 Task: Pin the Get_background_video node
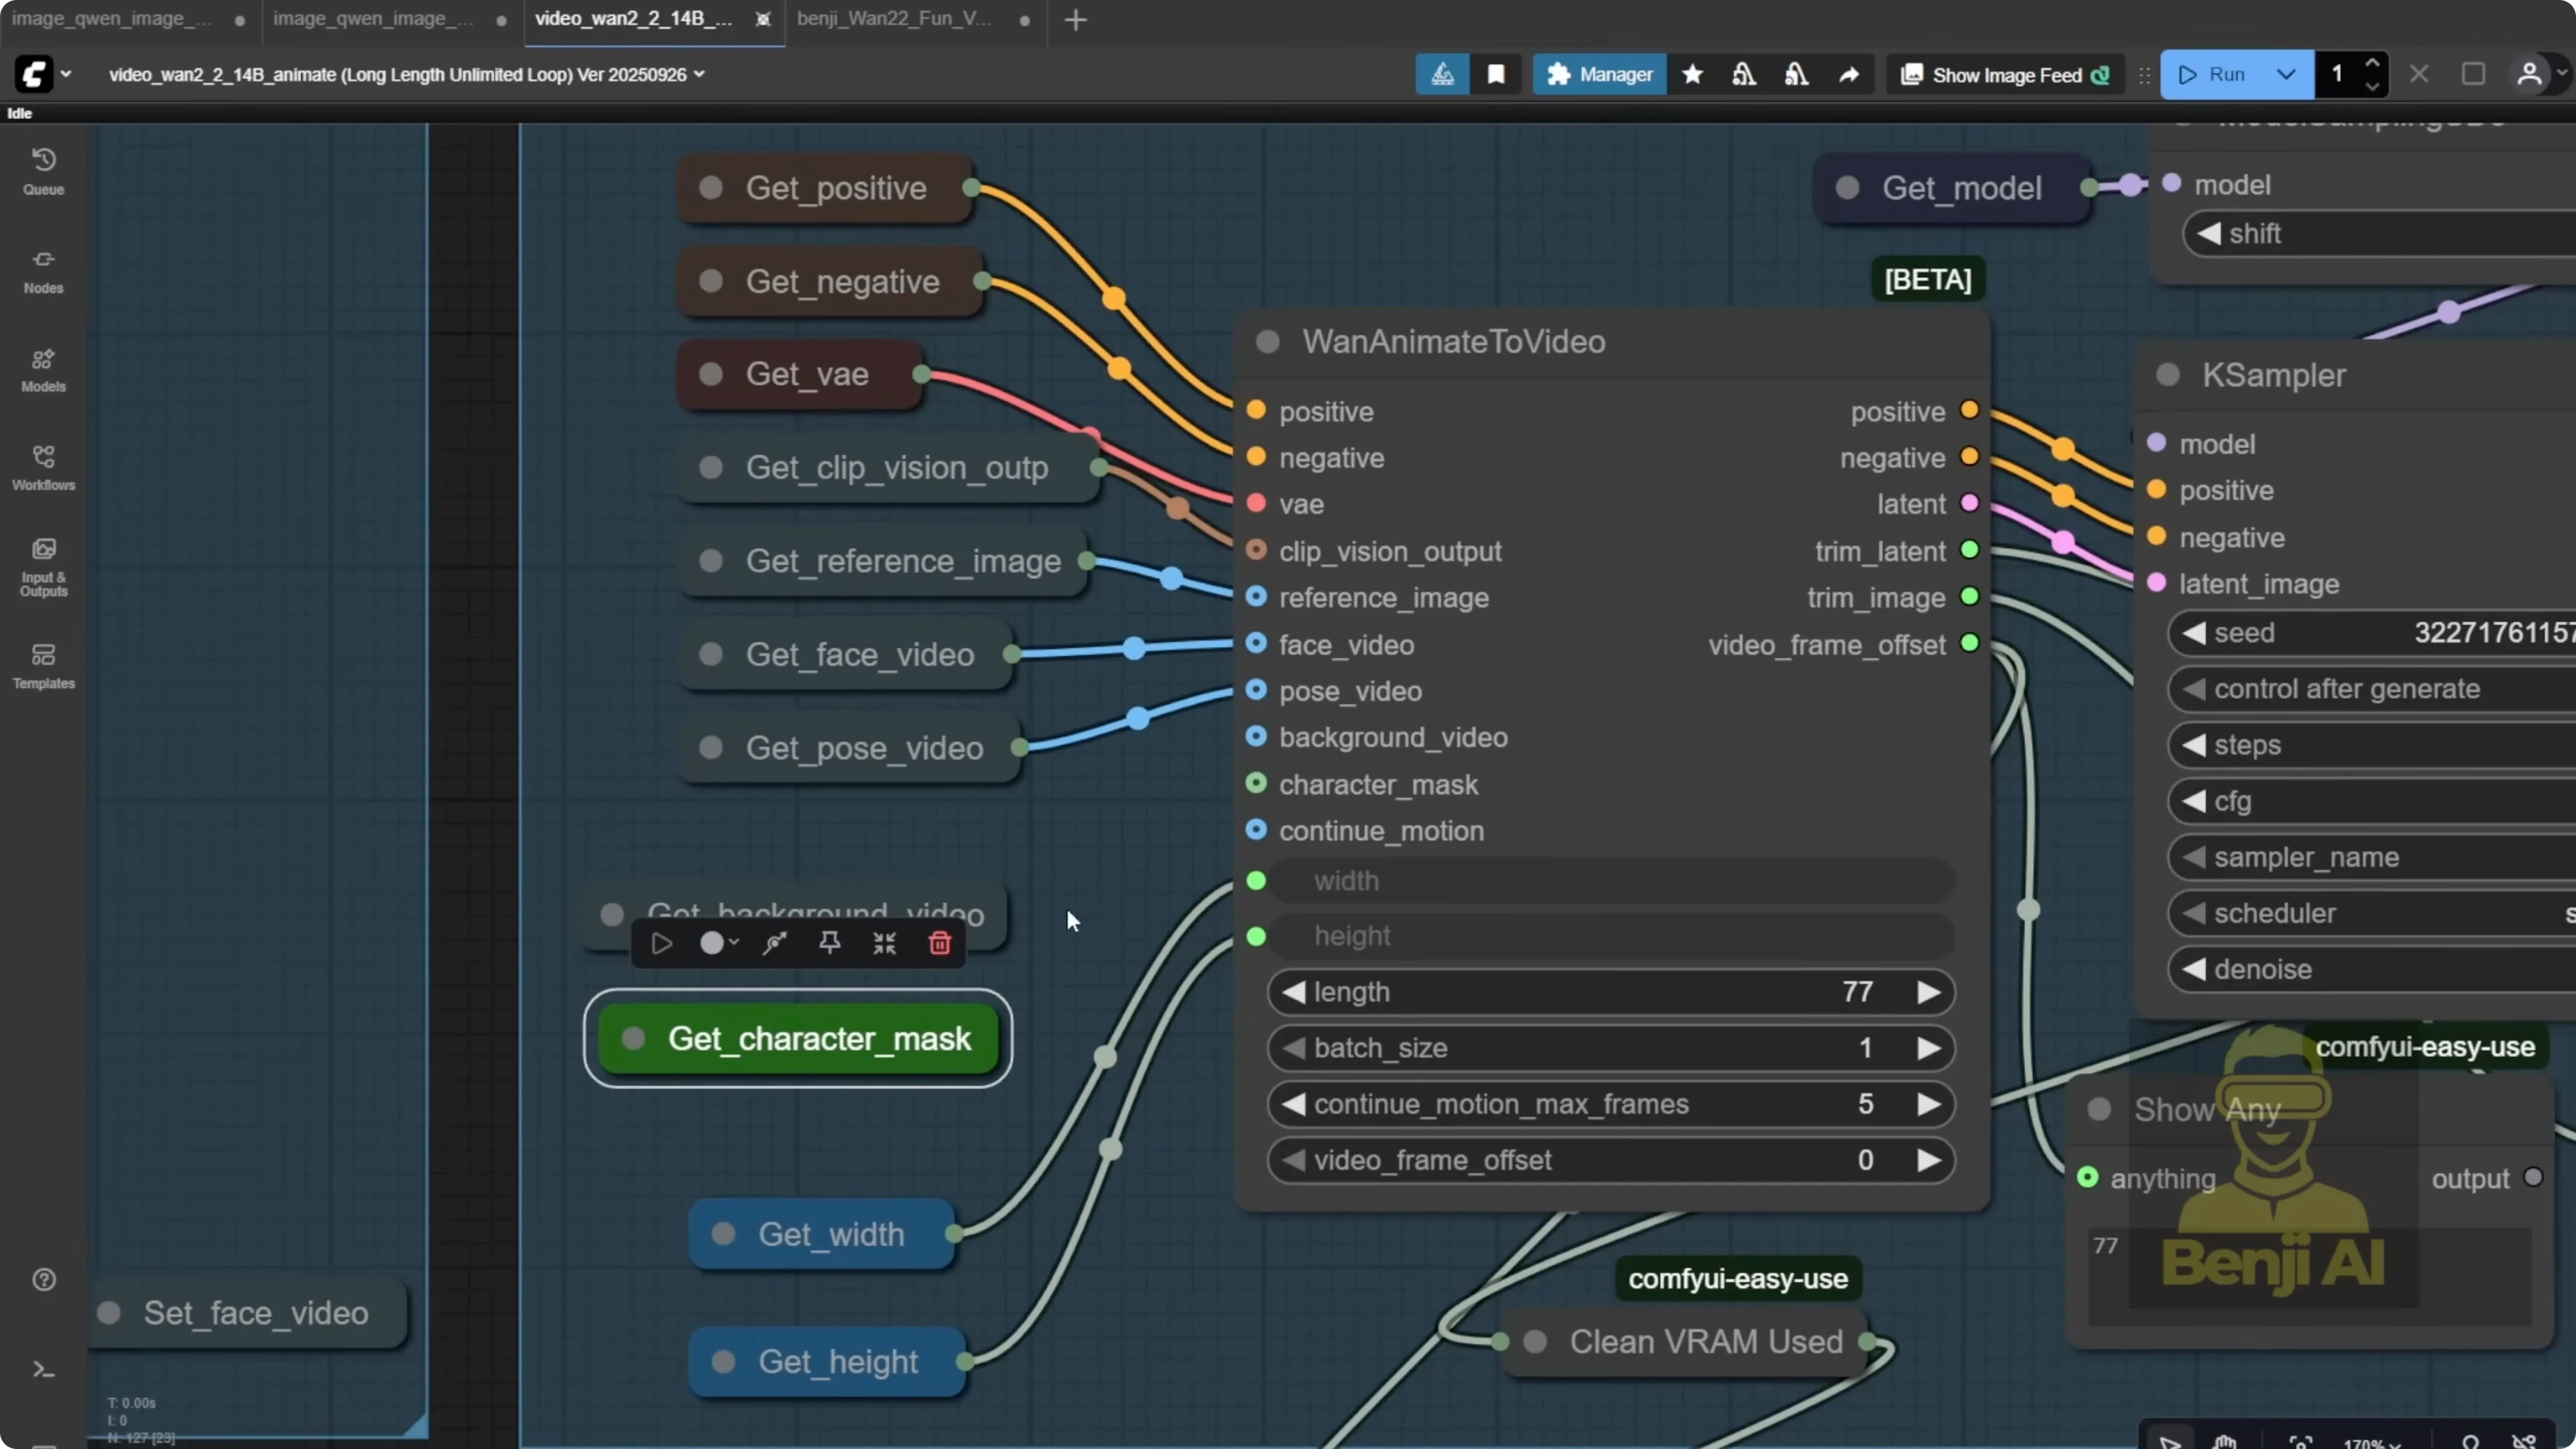[x=829, y=943]
